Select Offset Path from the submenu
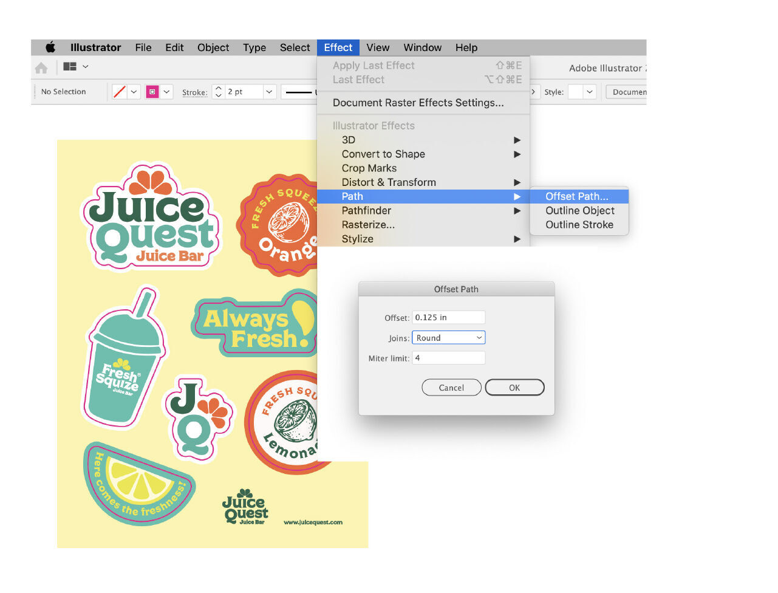Screen dimensions: 778x593 [576, 196]
